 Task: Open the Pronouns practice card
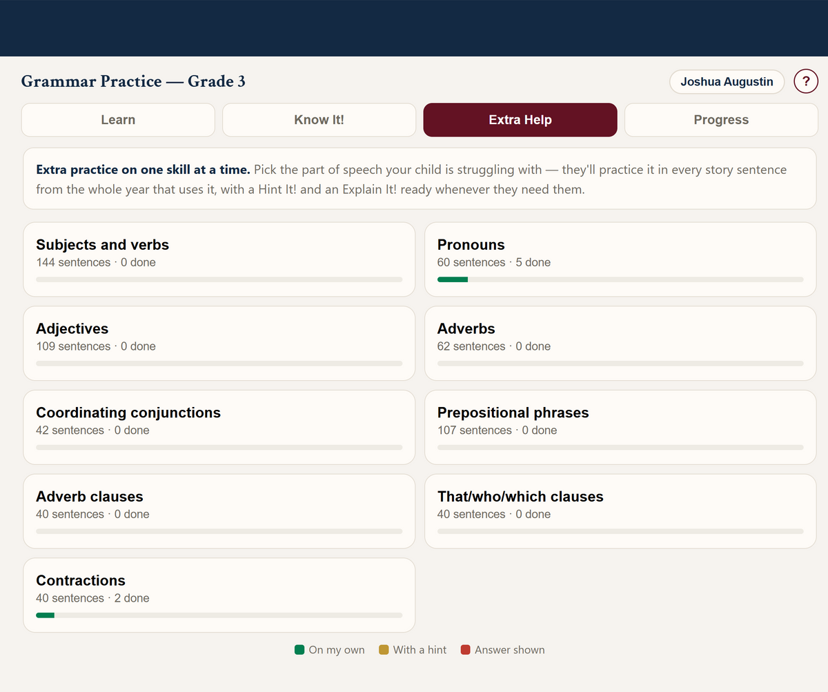point(620,259)
